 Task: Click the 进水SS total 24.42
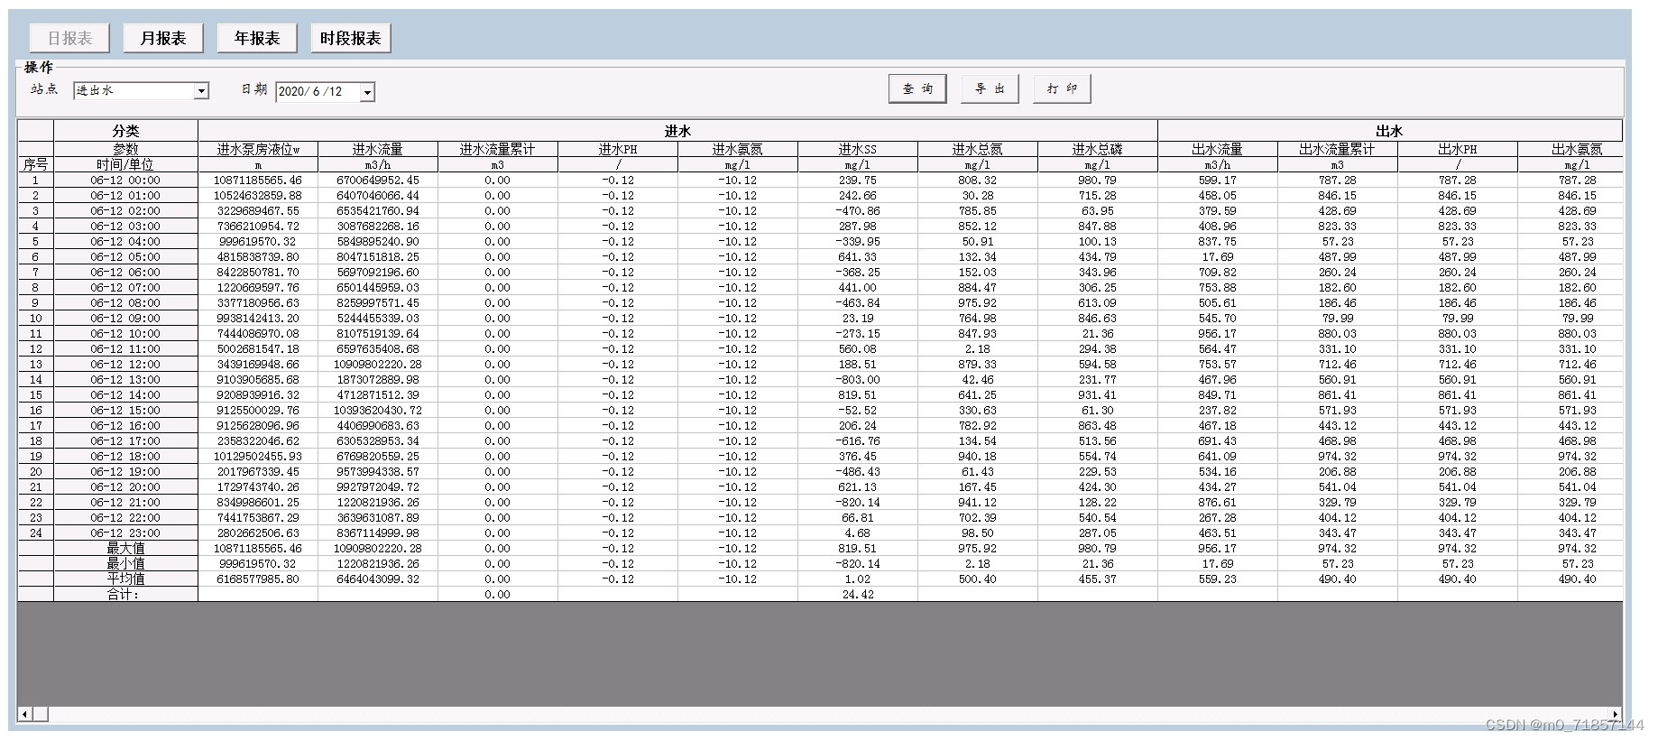(x=858, y=594)
